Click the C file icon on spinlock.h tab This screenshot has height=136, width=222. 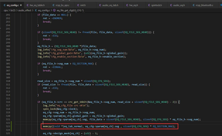click(x=149, y=5)
